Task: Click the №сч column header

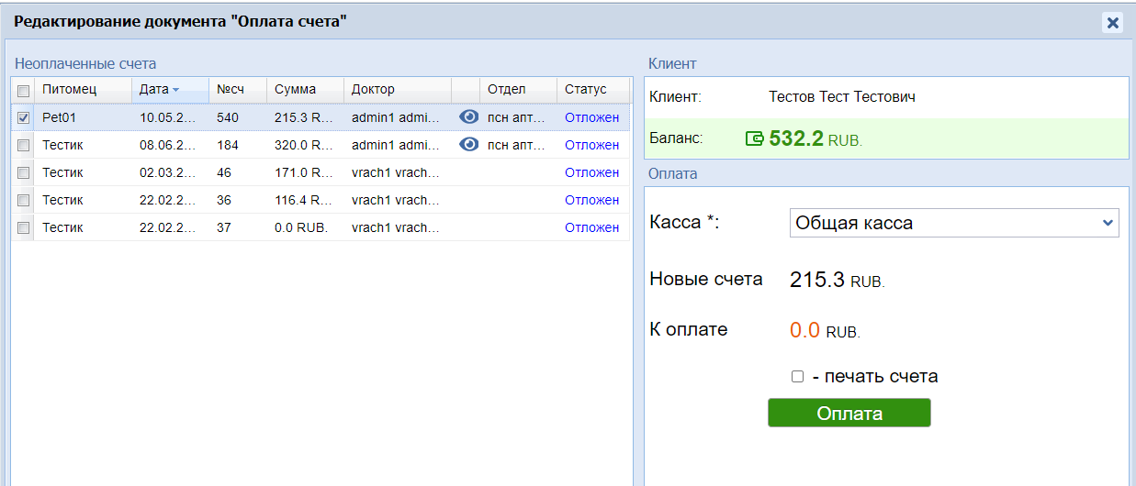Action: click(229, 90)
